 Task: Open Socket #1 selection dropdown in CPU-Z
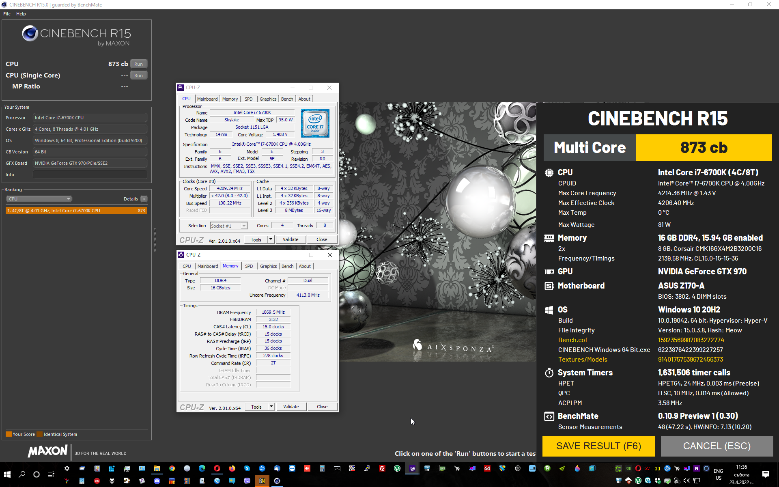229,226
